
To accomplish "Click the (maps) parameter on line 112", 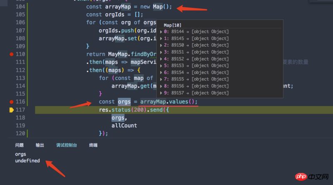I will point(115,70).
